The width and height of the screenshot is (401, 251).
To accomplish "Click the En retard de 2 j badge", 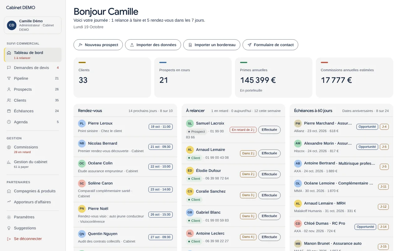I will [243, 130].
